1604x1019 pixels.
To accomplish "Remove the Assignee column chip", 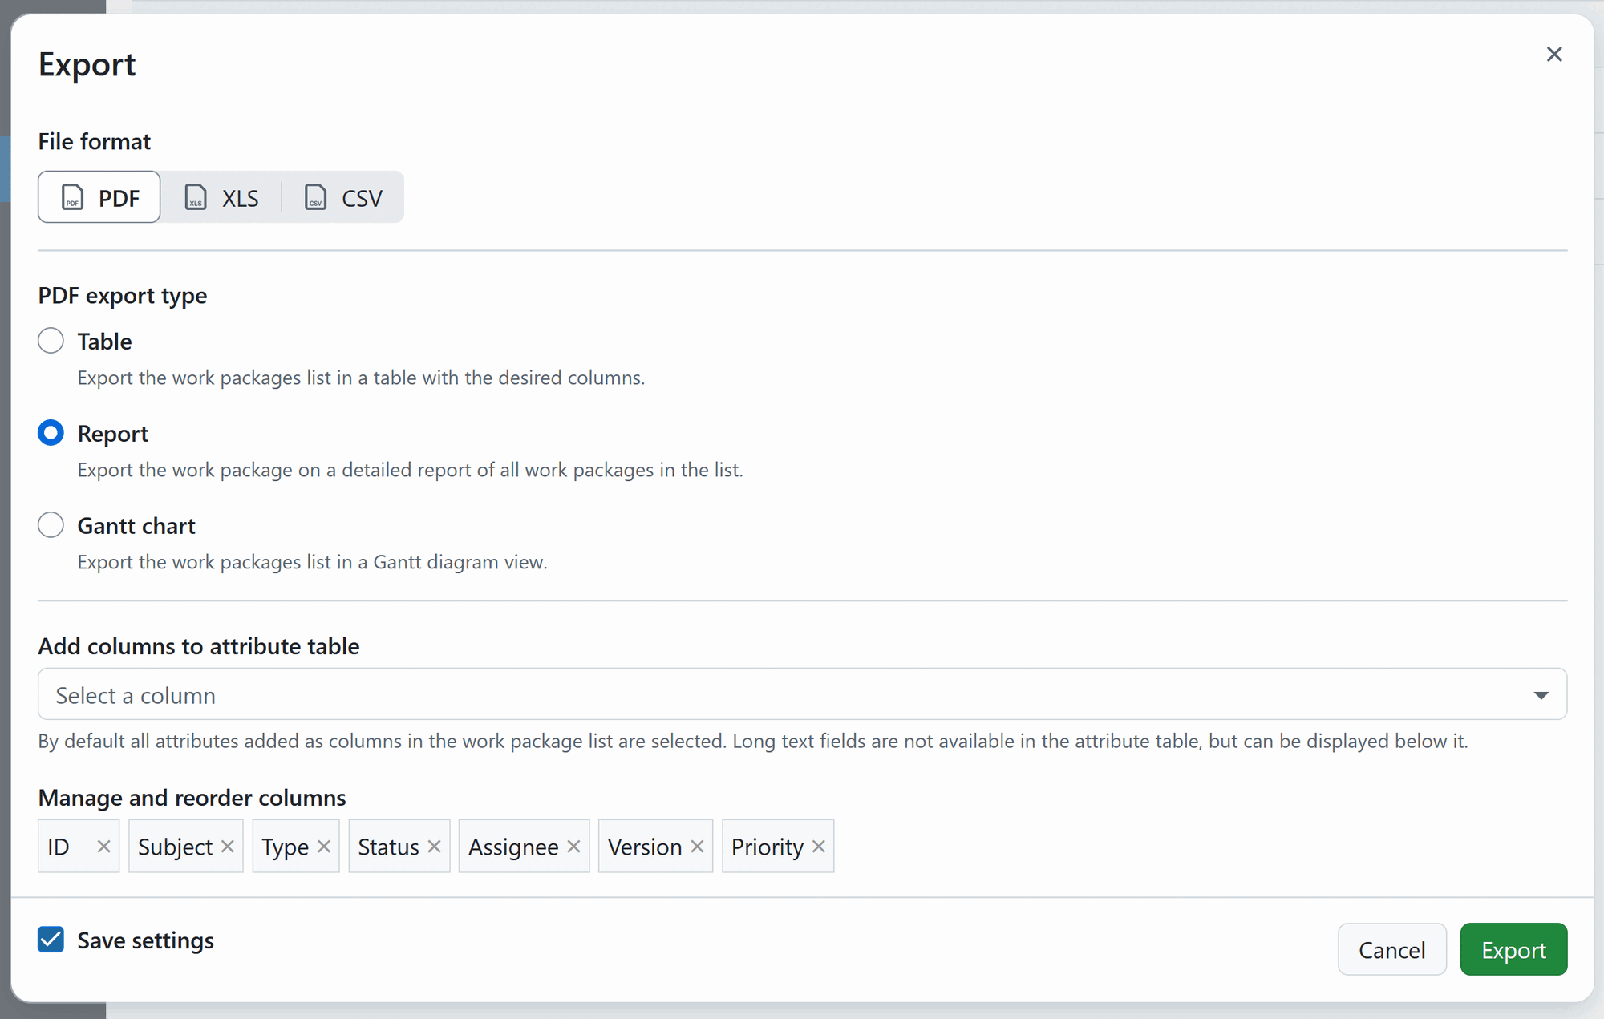I will [x=573, y=846].
